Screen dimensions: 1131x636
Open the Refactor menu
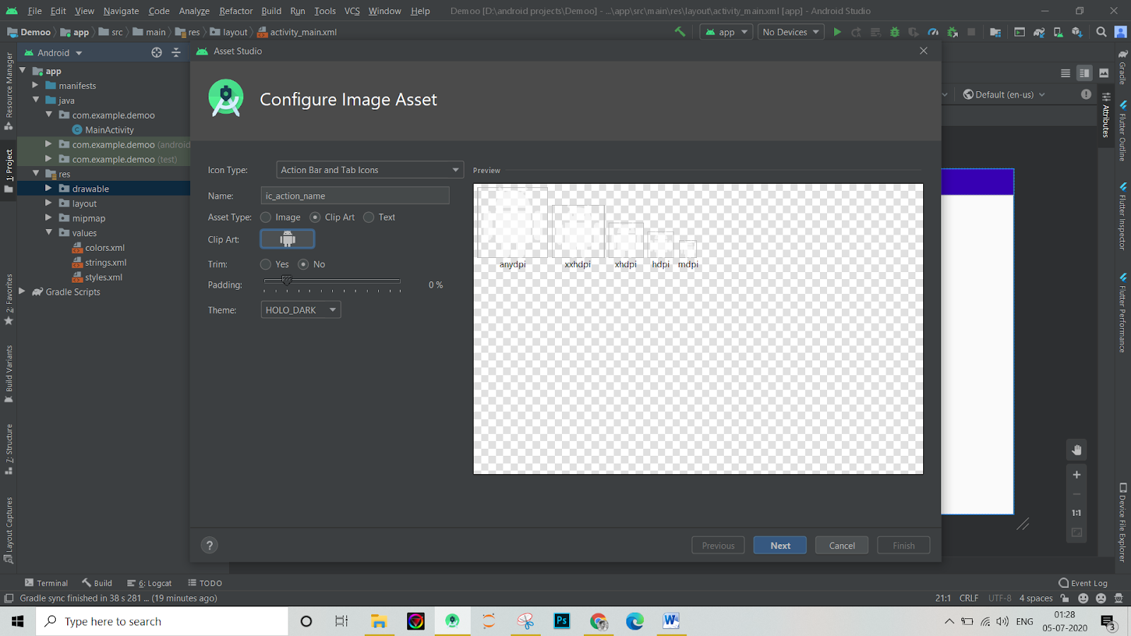tap(235, 11)
